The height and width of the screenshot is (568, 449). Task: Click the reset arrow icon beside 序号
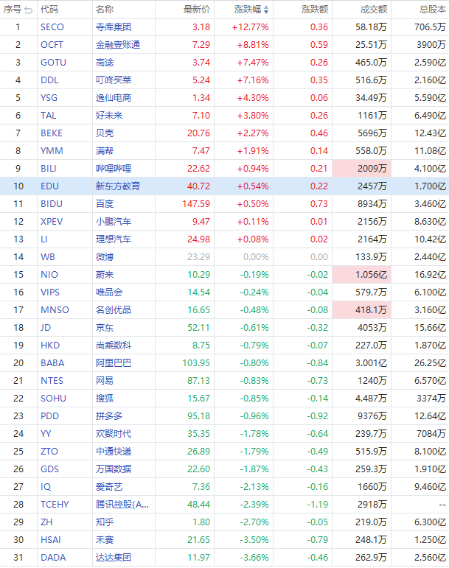tap(29, 10)
